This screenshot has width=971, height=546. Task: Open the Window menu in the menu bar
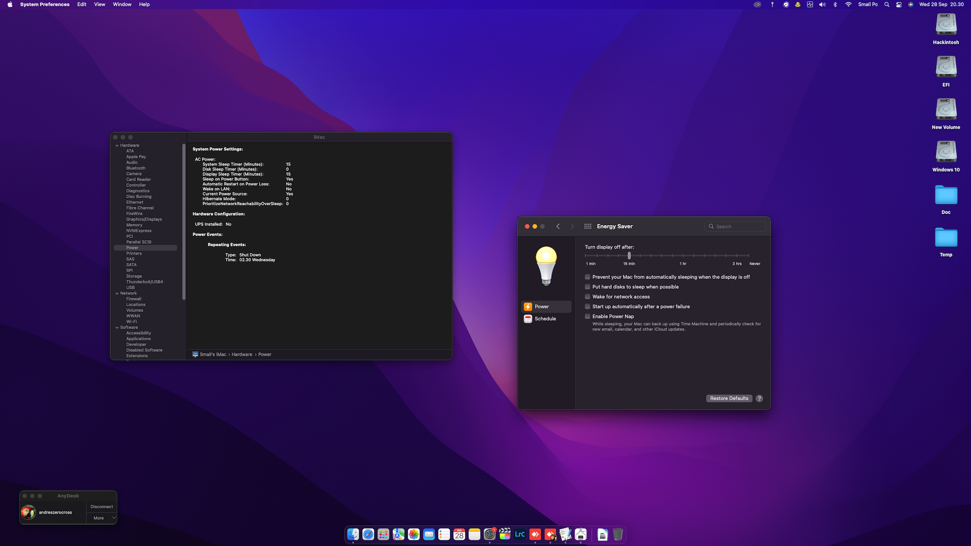(x=122, y=5)
